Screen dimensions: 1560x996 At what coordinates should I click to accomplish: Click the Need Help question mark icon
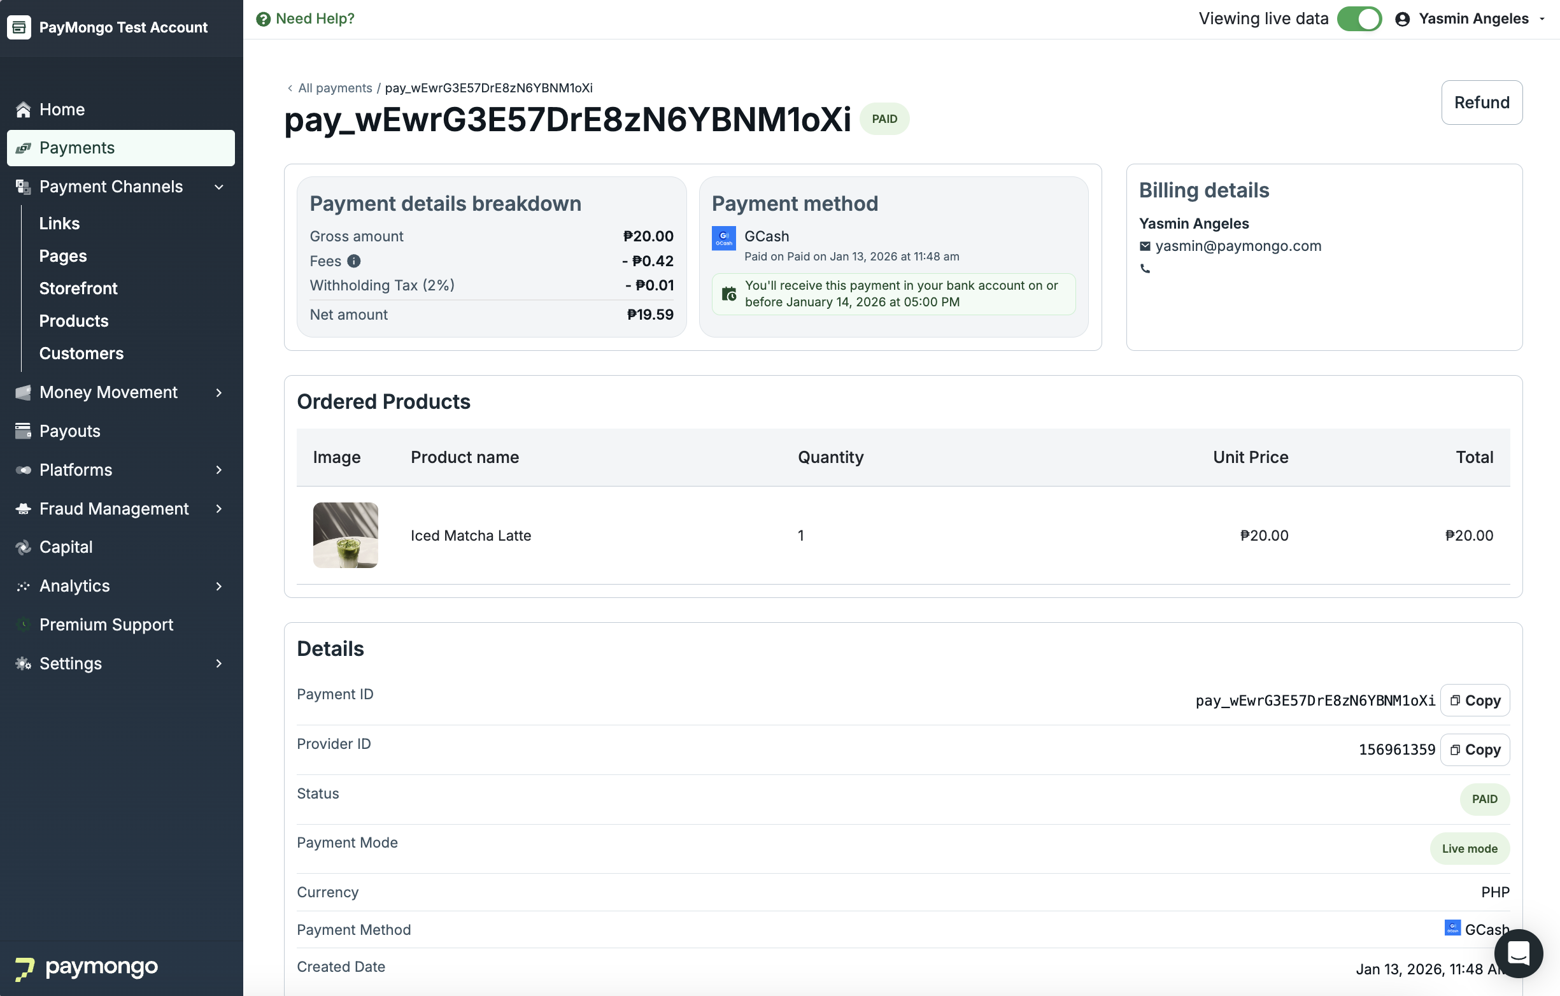pyautogui.click(x=263, y=19)
